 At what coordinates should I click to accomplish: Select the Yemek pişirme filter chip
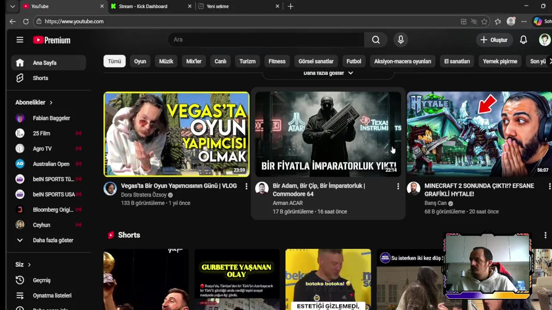(x=500, y=61)
